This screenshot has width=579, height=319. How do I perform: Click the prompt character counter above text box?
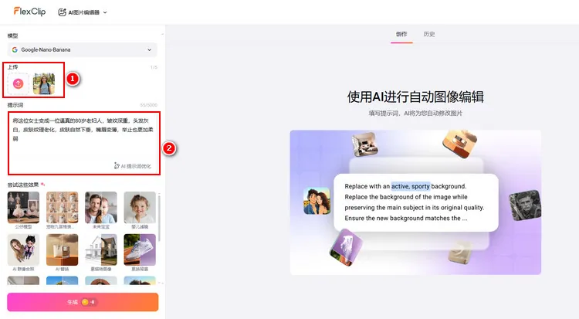click(x=148, y=105)
